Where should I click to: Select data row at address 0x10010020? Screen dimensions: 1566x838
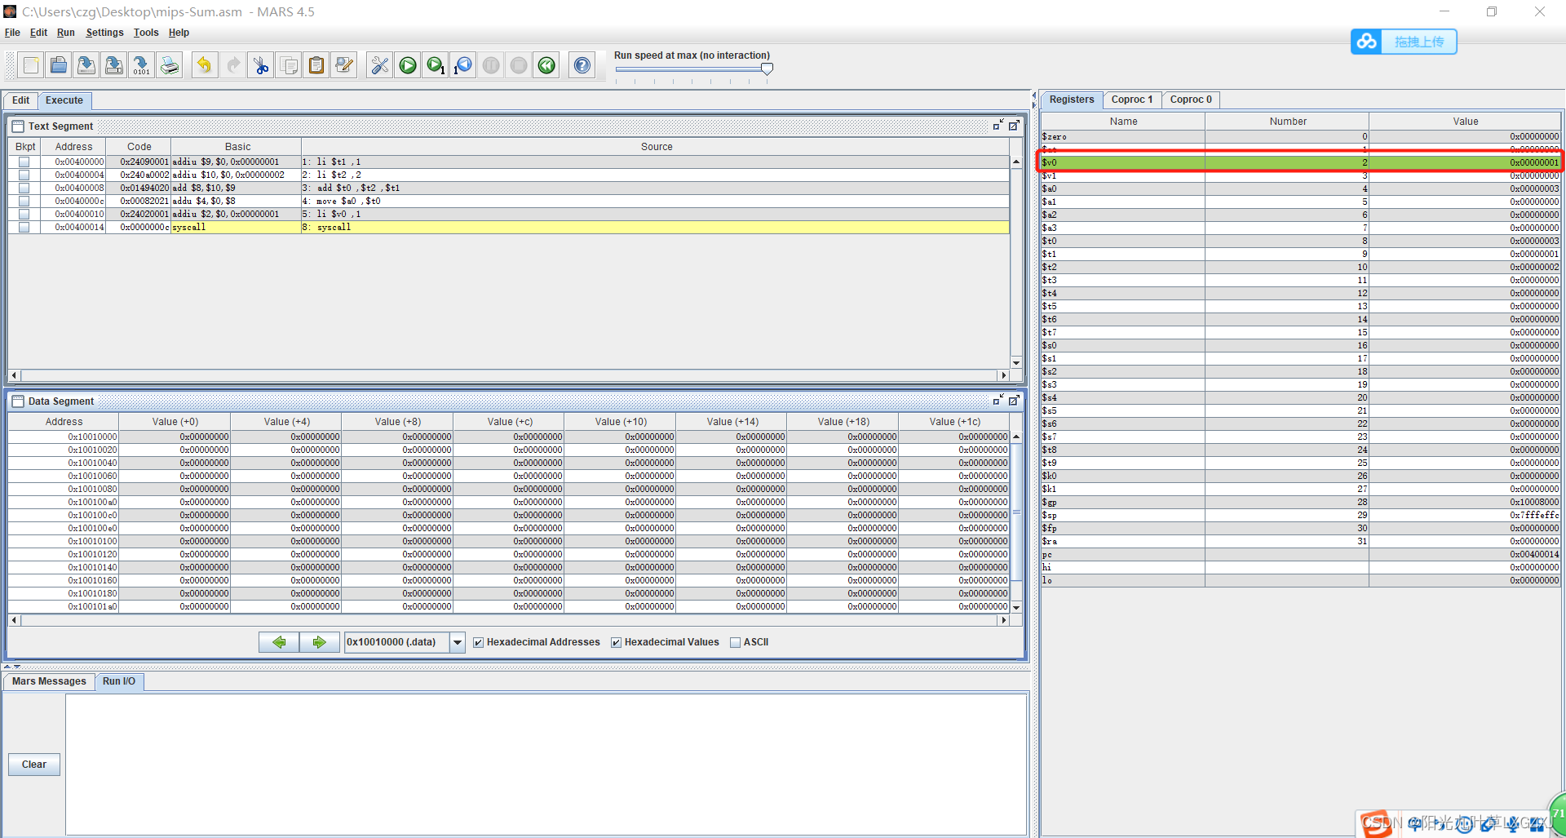509,450
